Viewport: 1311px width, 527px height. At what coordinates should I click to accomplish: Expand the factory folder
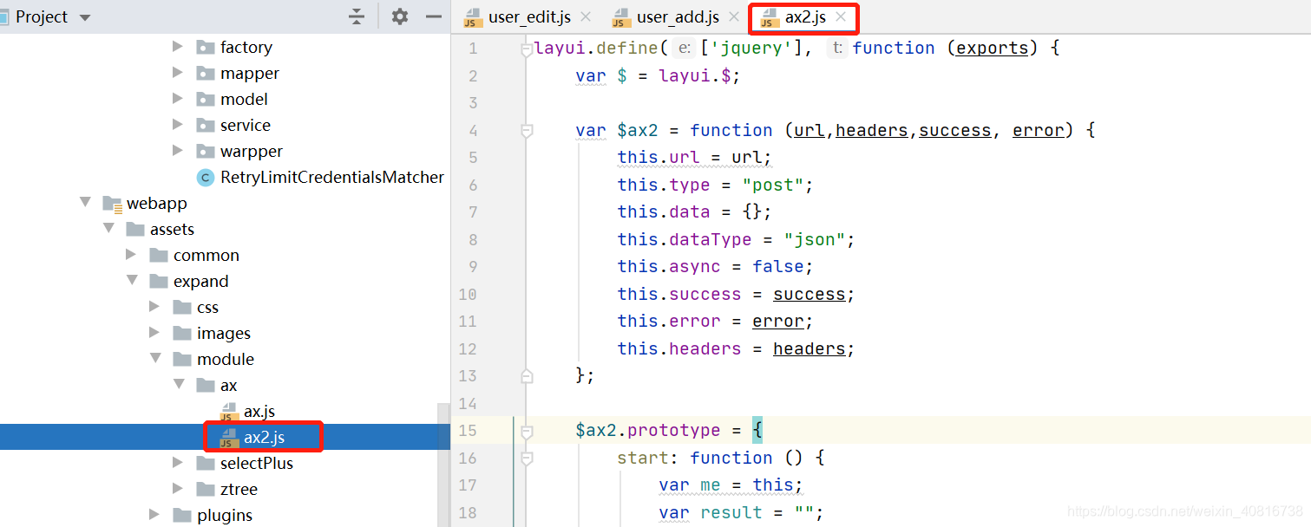(x=178, y=47)
